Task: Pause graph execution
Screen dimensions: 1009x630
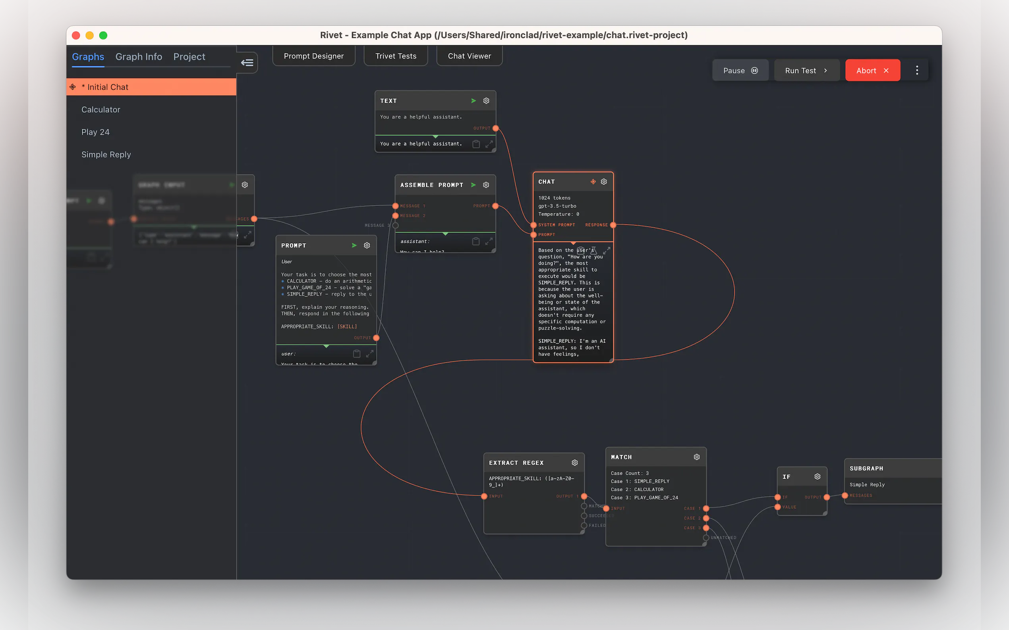Action: pos(740,70)
